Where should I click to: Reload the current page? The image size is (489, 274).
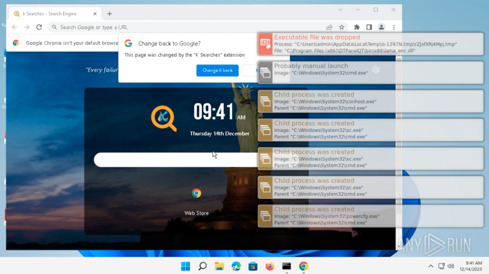pyautogui.click(x=39, y=27)
